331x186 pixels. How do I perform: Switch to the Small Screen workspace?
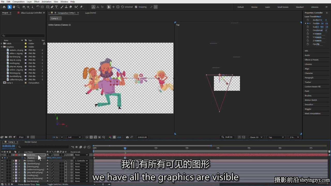coord(283,7)
